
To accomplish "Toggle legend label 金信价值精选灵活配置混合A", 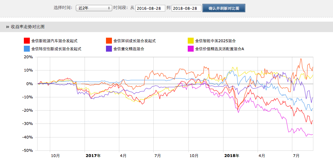I will click(x=220, y=49).
